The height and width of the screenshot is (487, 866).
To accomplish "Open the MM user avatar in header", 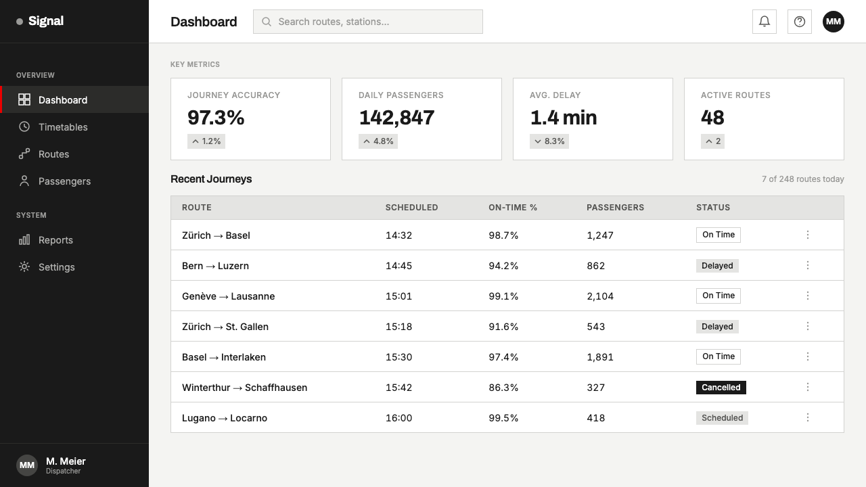I will point(834,22).
